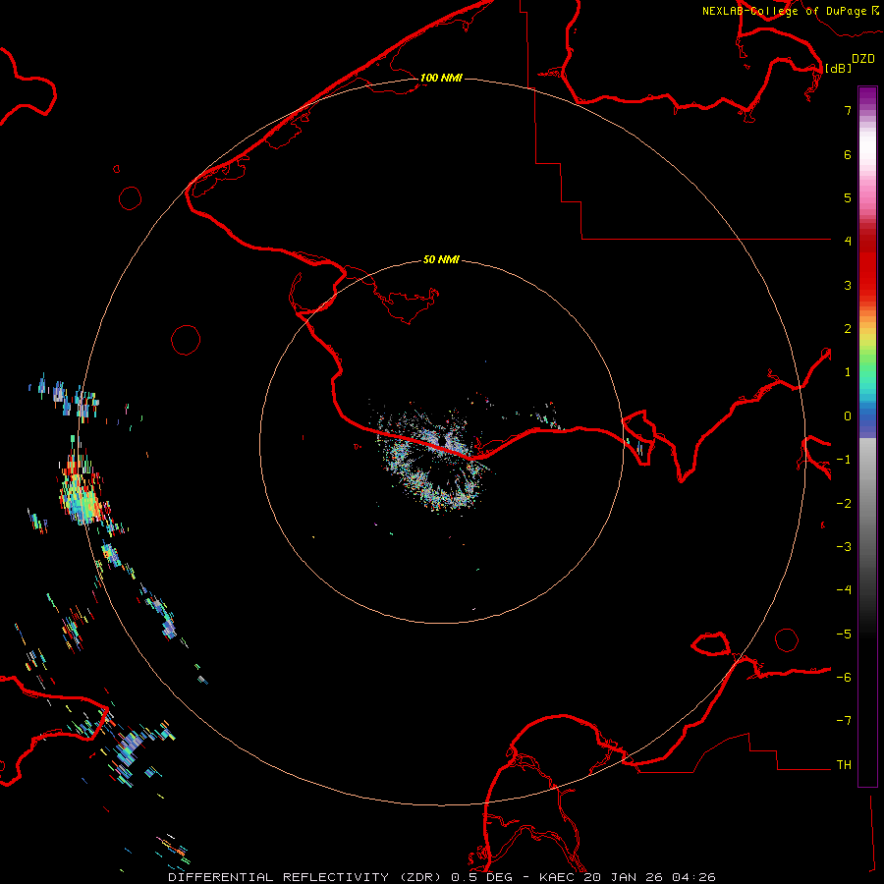884x884 pixels.
Task: Click the 50 NMI range ring label
Action: click(441, 259)
